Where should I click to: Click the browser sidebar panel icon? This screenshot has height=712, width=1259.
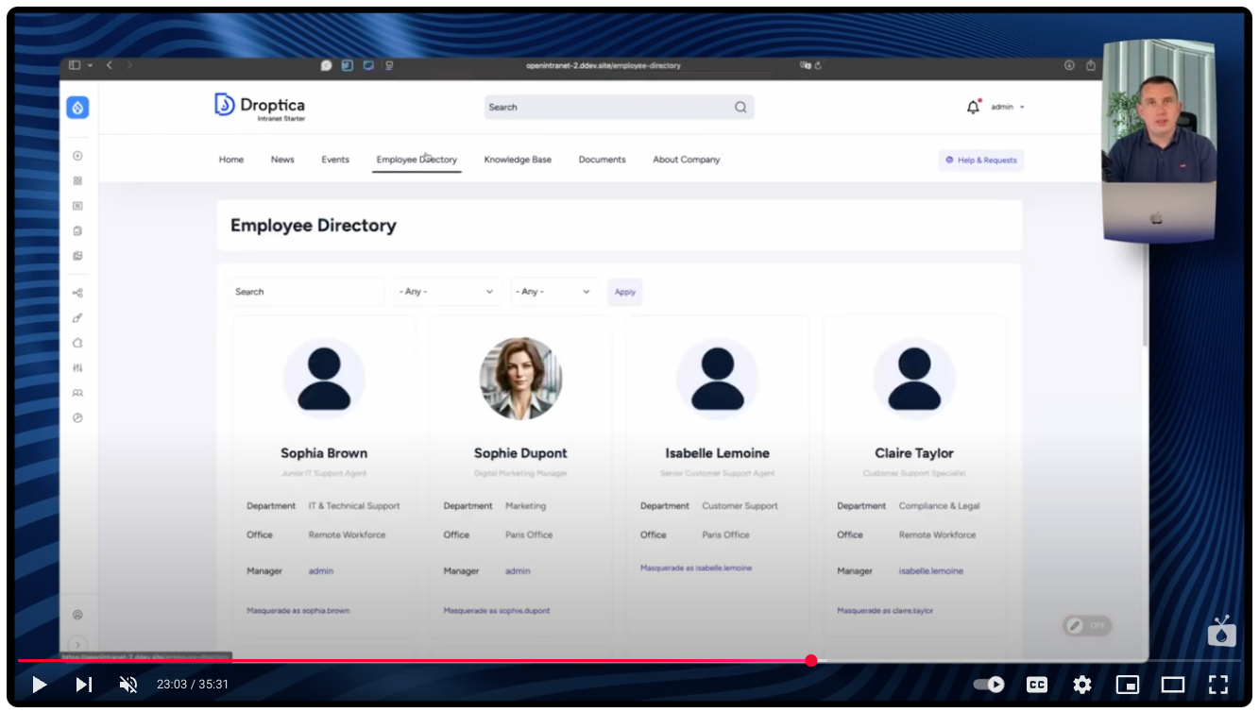click(75, 65)
